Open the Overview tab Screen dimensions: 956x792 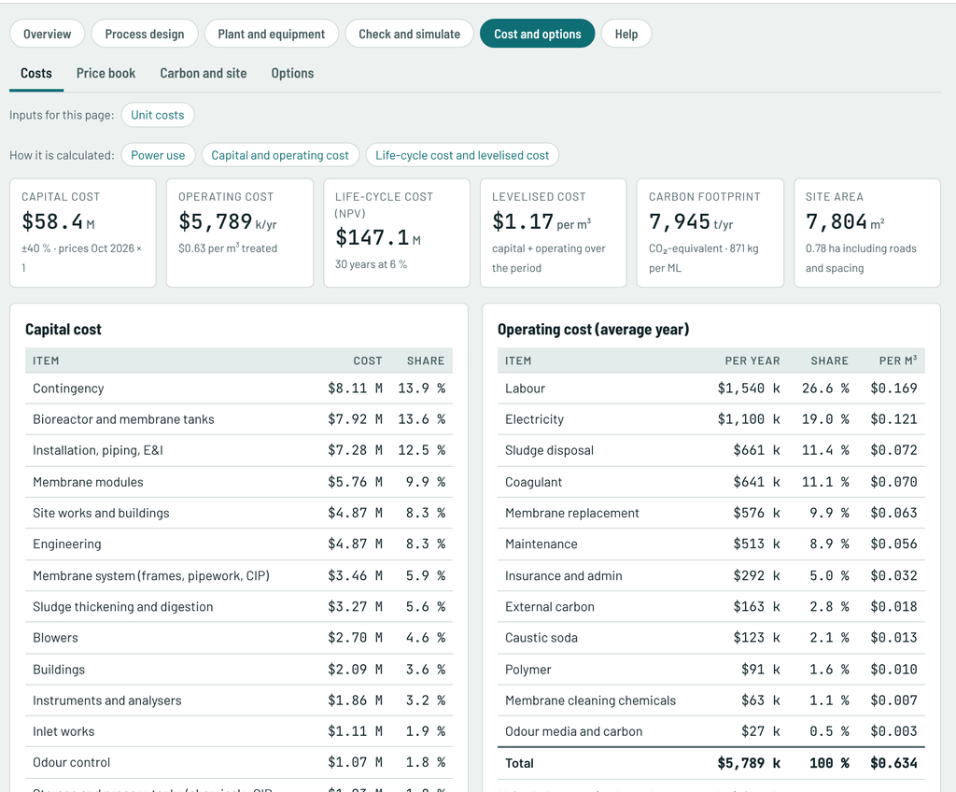47,34
